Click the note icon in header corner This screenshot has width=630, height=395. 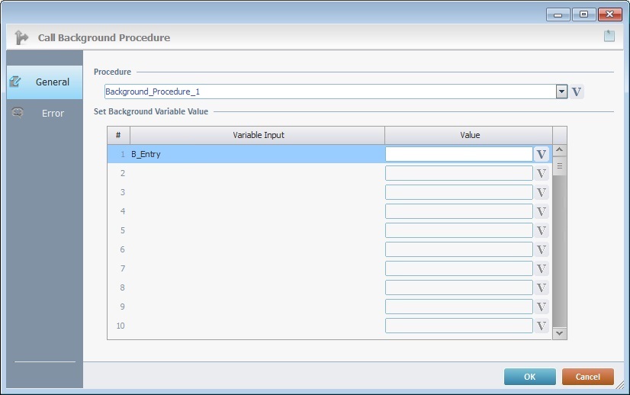(609, 36)
